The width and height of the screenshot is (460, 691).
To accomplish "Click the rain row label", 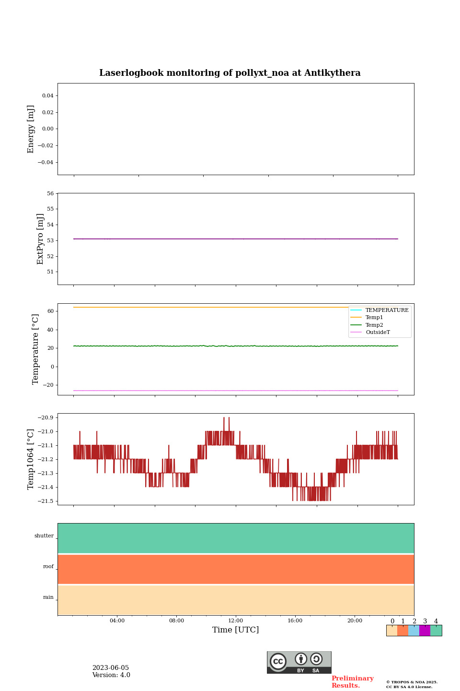I will coord(48,597).
